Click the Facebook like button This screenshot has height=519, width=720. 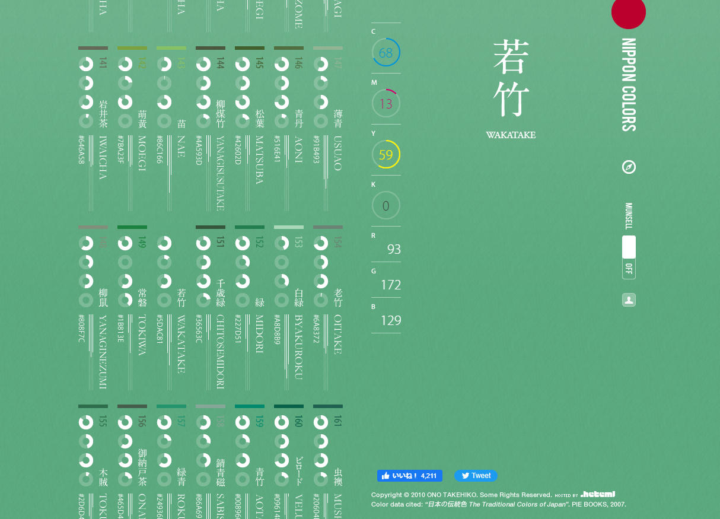pyautogui.click(x=409, y=476)
